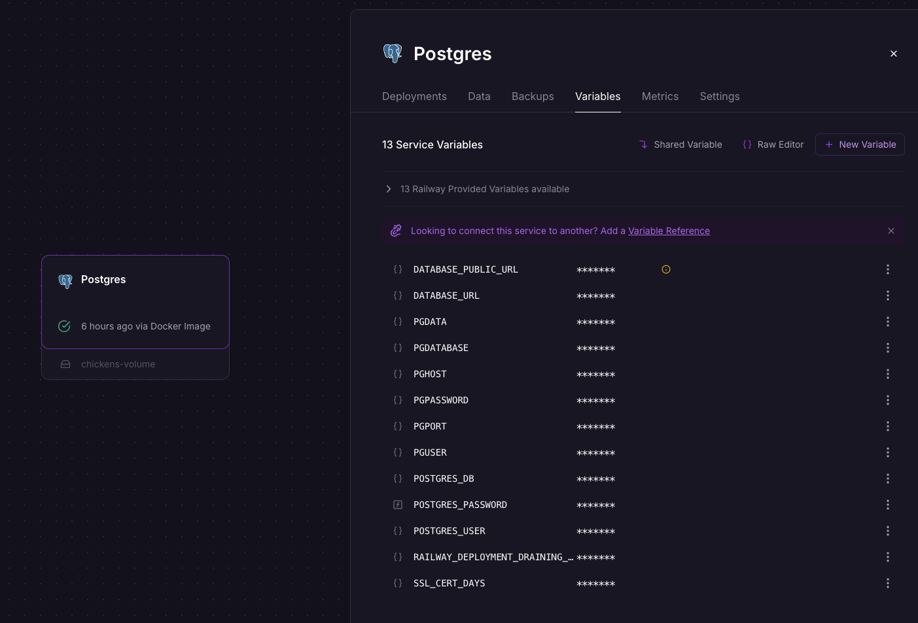Switch to the Backups tab
The height and width of the screenshot is (623, 918).
pos(533,96)
